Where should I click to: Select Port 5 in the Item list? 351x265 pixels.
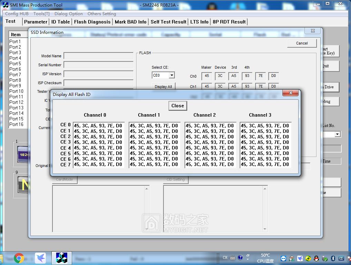(x=15, y=63)
